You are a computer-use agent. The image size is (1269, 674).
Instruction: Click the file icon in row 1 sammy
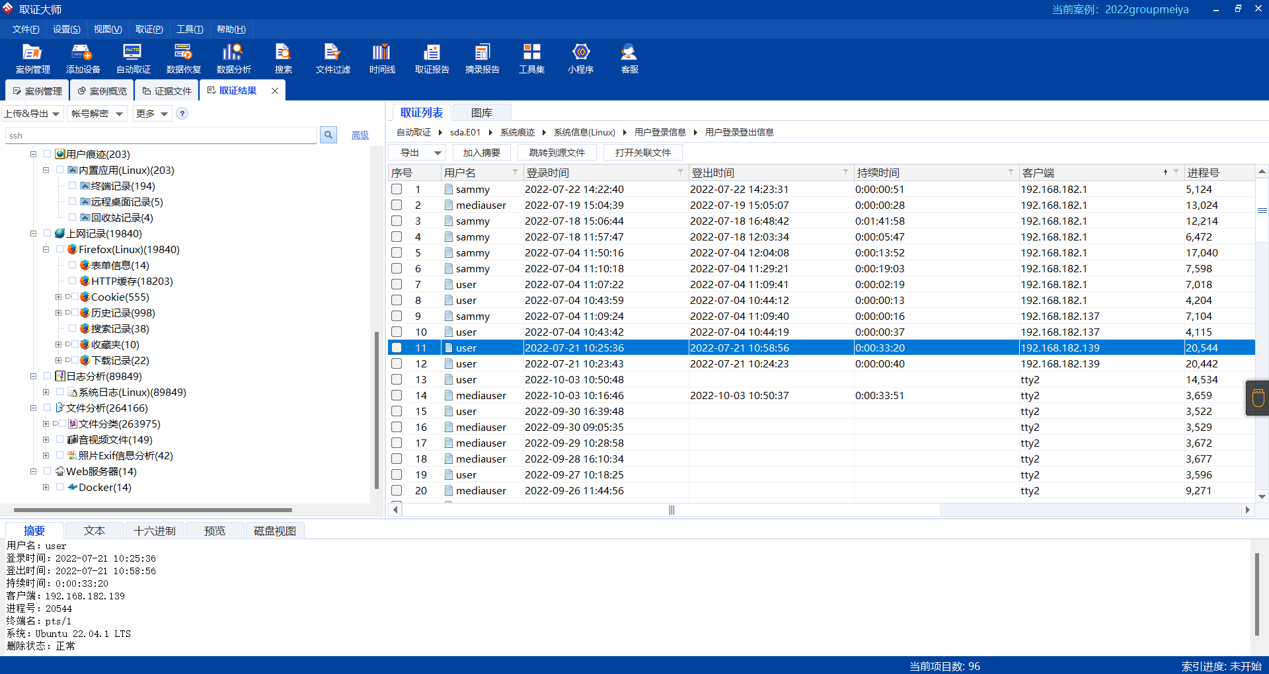[449, 189]
